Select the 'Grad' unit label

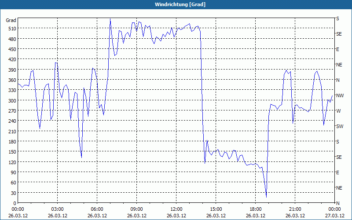pos(11,20)
